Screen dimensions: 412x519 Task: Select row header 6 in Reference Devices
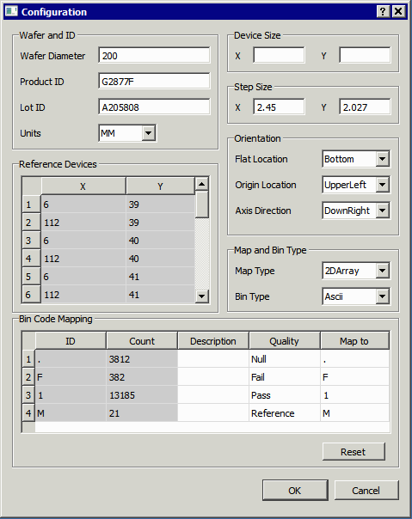pos(32,294)
